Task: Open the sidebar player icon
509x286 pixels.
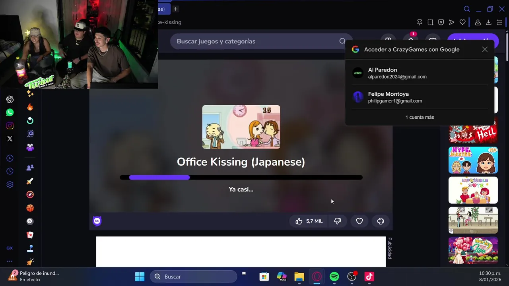Action: pyautogui.click(x=10, y=158)
